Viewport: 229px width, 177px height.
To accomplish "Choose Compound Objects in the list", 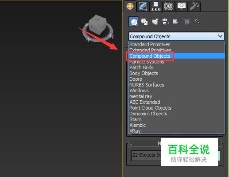I will [x=177, y=56].
